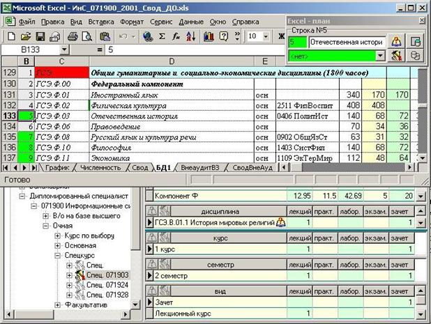Expand the Факультатив tree node
This screenshot has width=431, height=324.
pyautogui.click(x=58, y=304)
